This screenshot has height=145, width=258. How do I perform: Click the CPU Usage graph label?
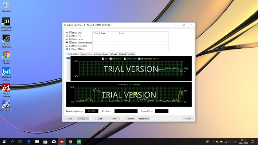pyautogui.click(x=122, y=84)
